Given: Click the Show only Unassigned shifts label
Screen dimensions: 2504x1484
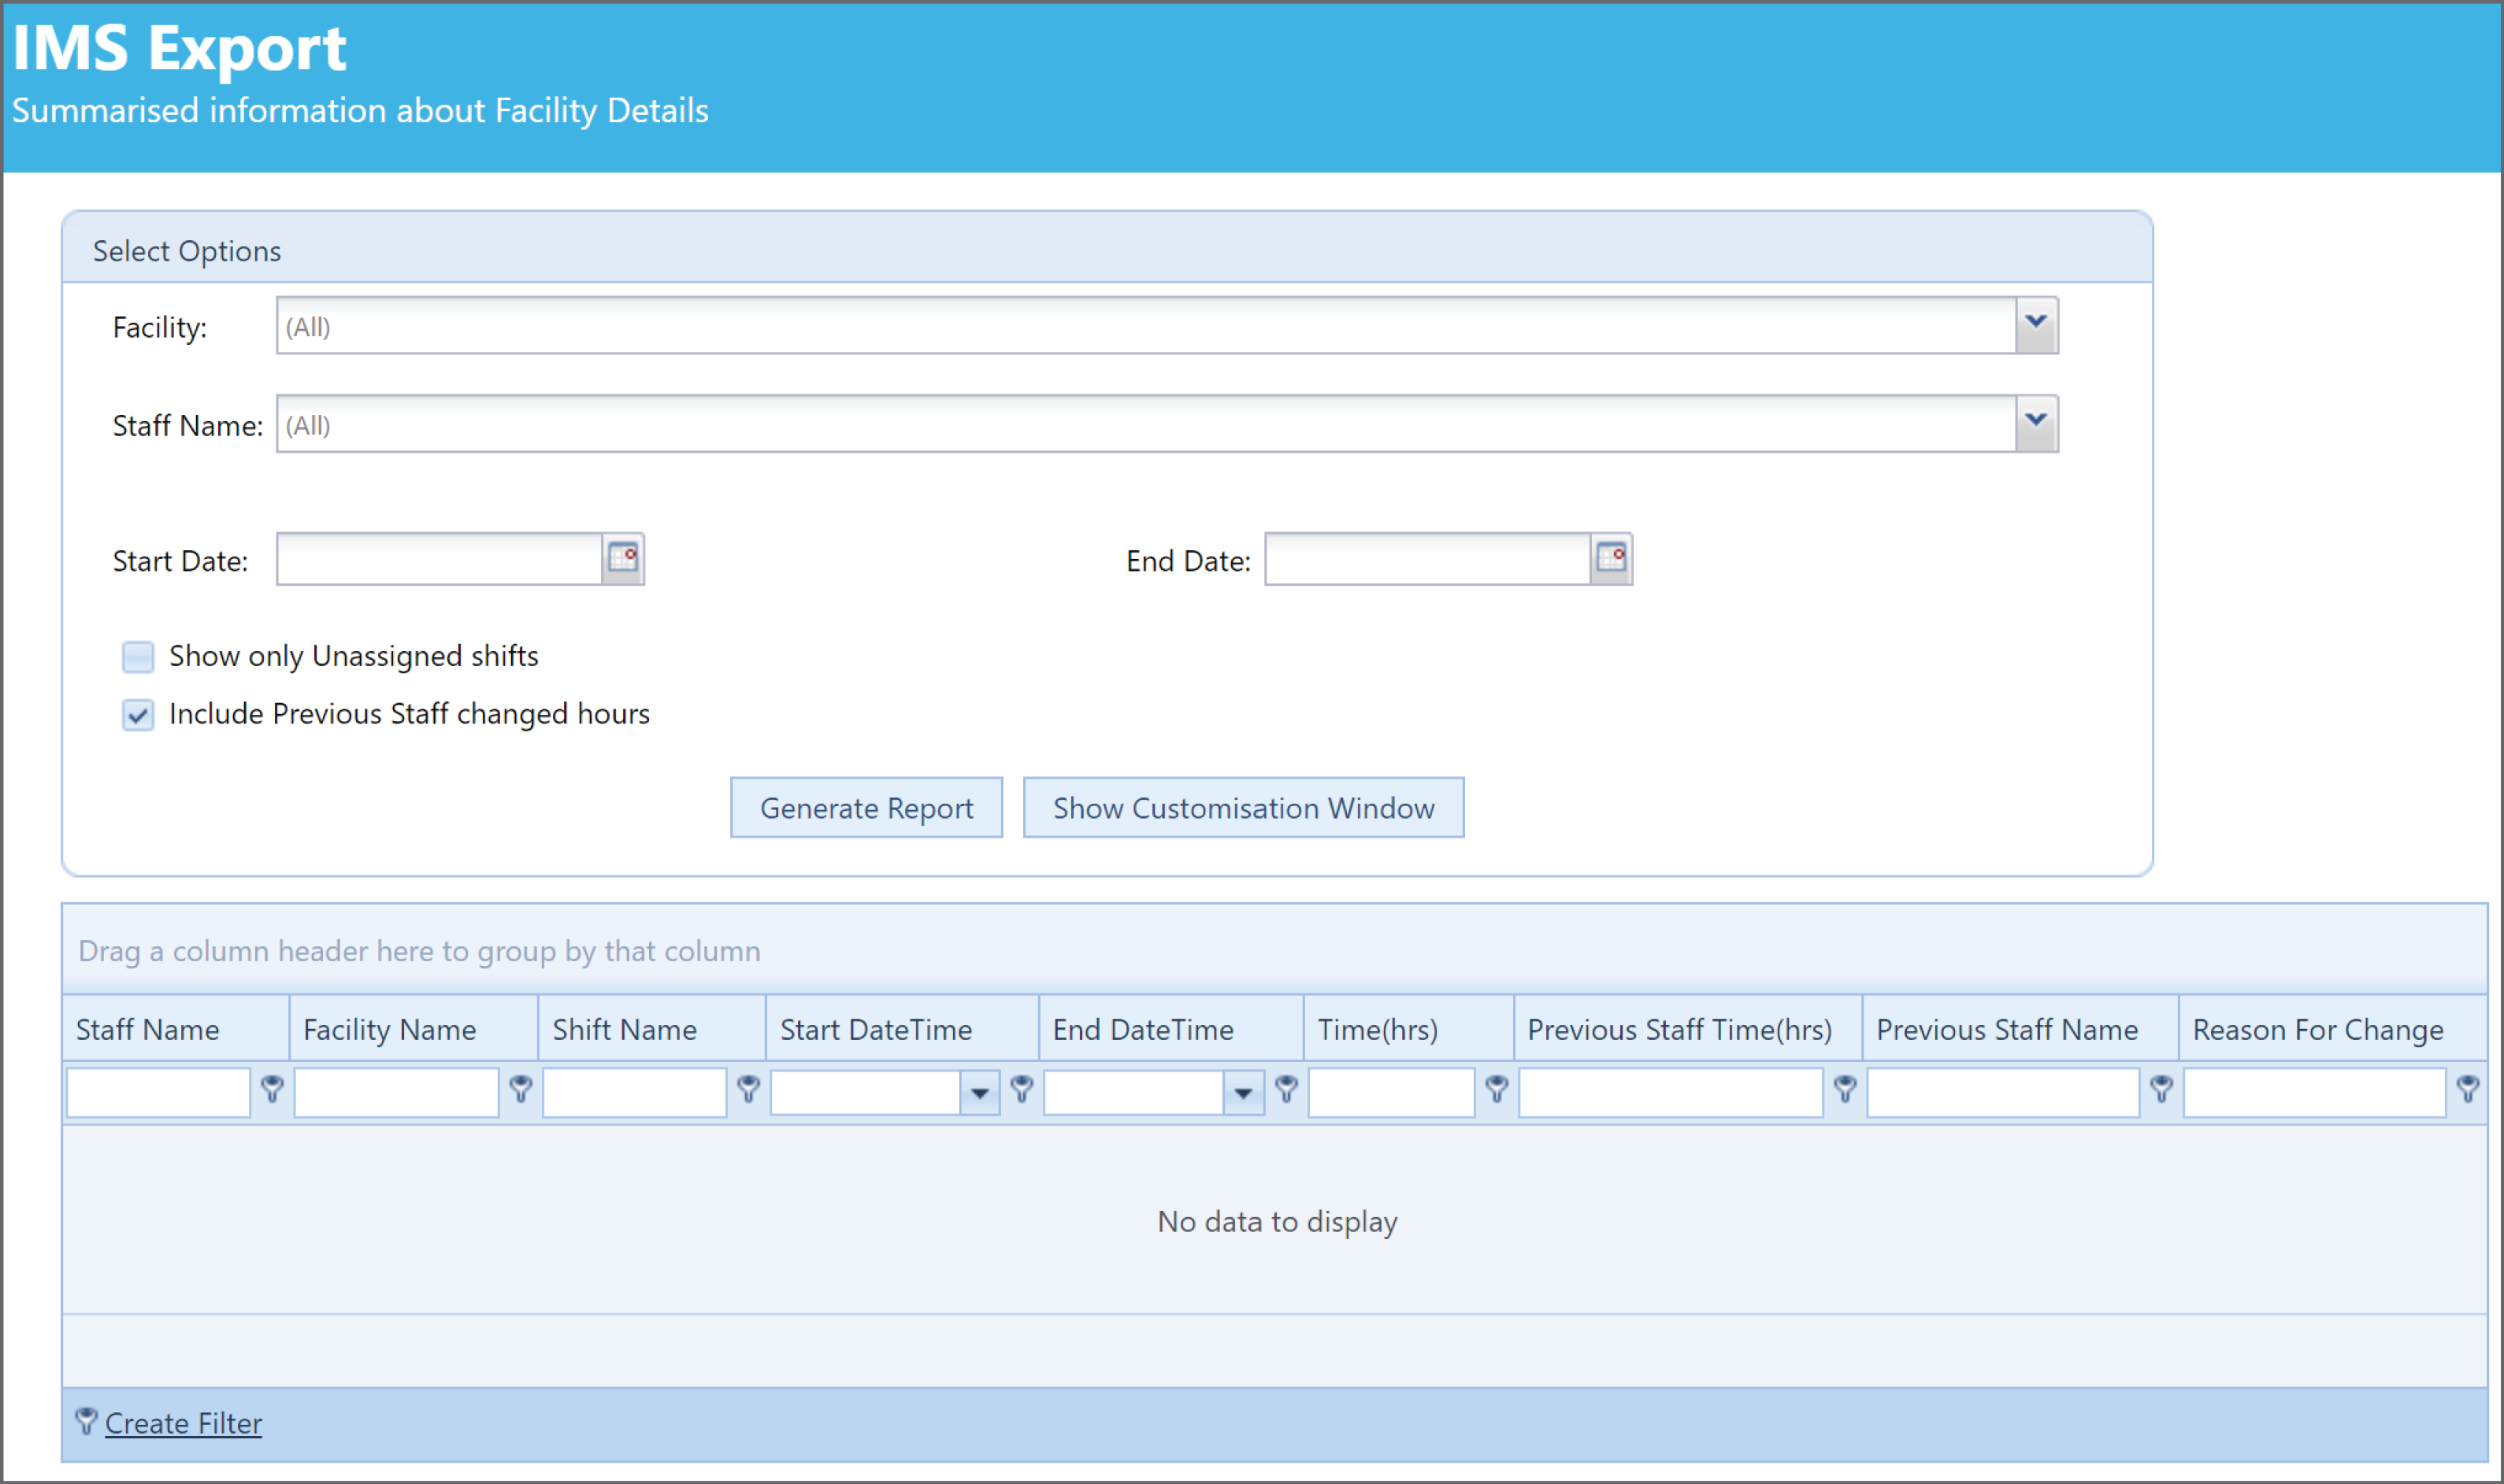Looking at the screenshot, I should (354, 656).
